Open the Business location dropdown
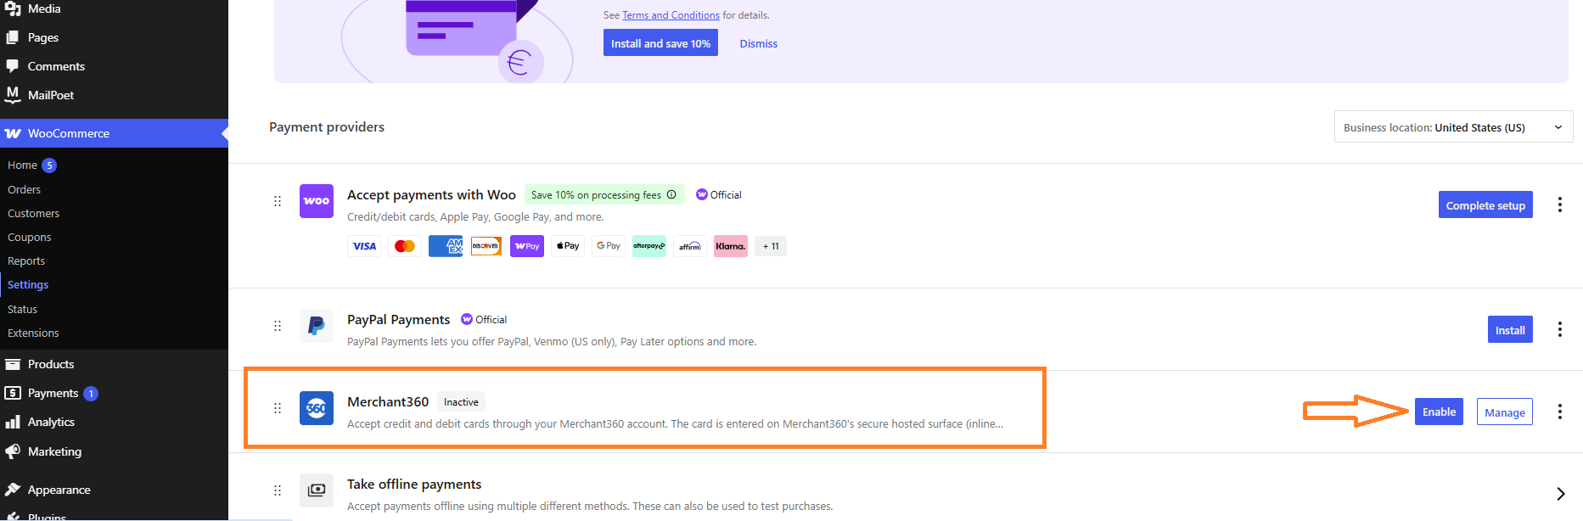The image size is (1583, 521). [x=1453, y=127]
